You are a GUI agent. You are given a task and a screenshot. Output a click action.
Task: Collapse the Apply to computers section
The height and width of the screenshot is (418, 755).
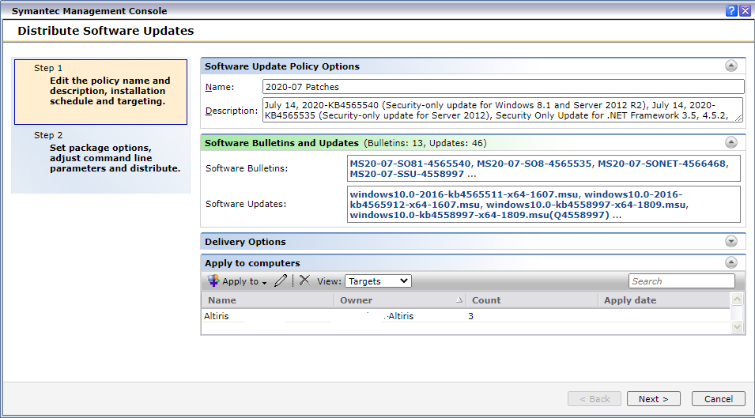click(731, 262)
